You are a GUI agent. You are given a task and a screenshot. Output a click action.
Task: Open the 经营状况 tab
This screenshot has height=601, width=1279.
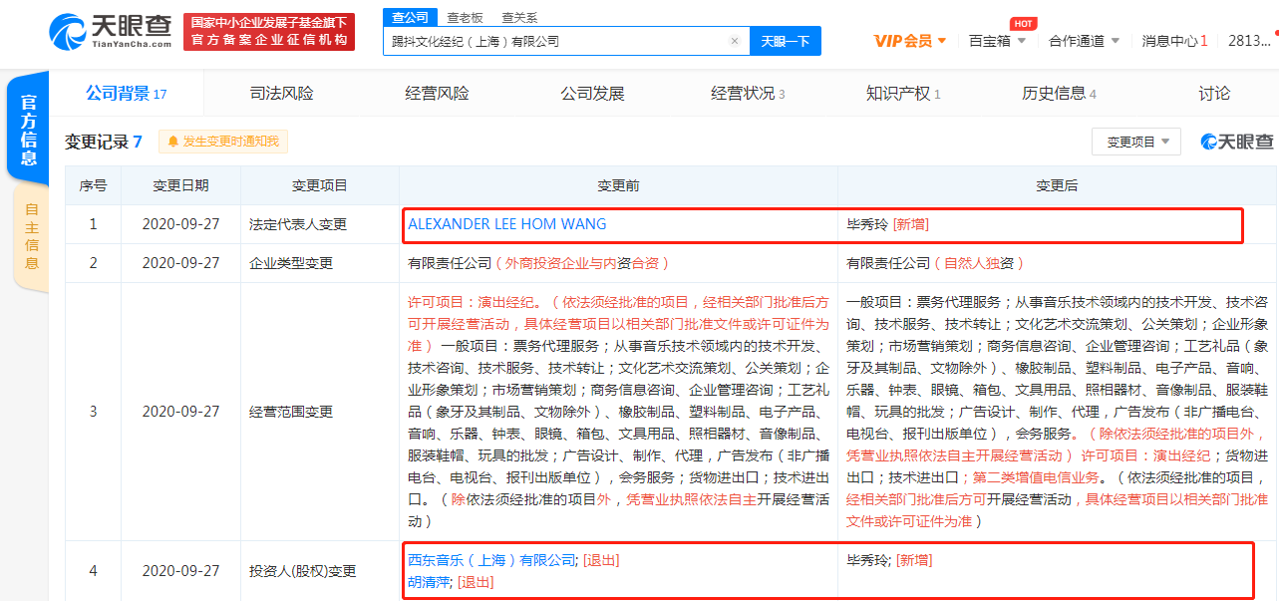tap(748, 94)
